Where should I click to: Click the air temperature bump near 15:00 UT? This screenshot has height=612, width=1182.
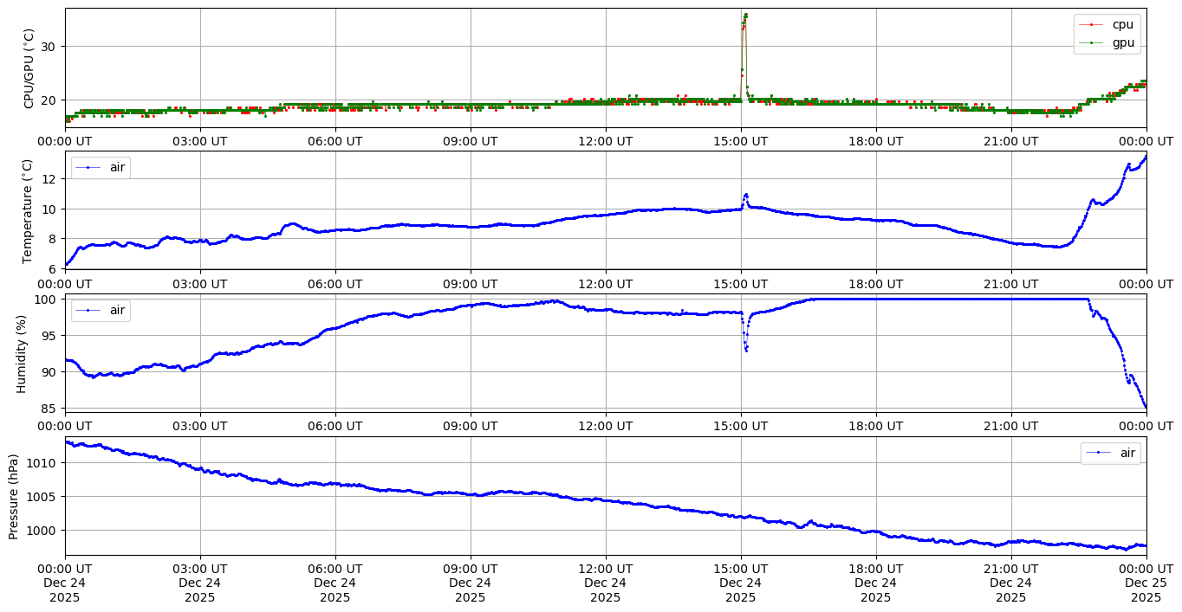(x=745, y=196)
